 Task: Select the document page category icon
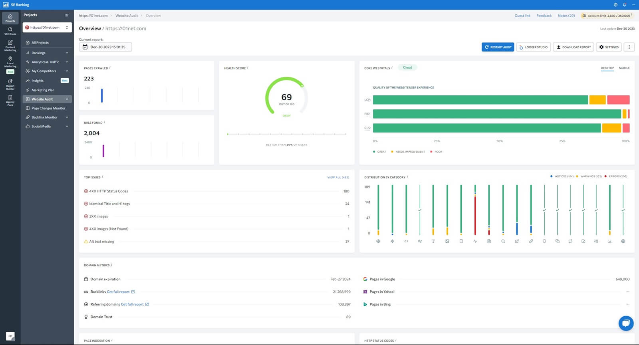(x=489, y=241)
